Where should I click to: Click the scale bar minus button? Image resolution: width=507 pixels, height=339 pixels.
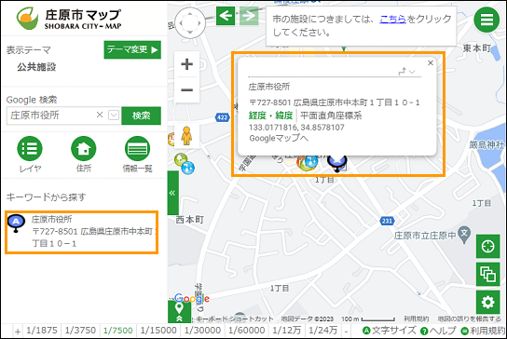click(x=347, y=331)
